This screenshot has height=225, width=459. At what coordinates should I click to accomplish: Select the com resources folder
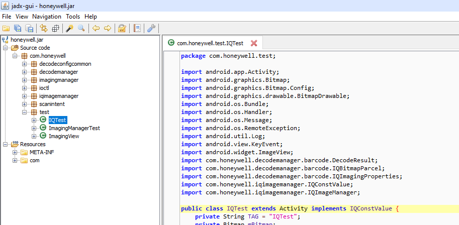coord(35,160)
